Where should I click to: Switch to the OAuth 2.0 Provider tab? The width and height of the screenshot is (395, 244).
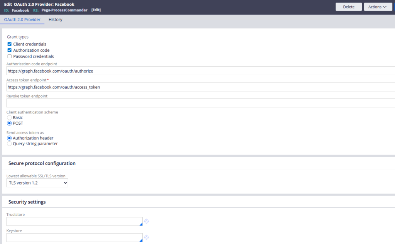[22, 20]
